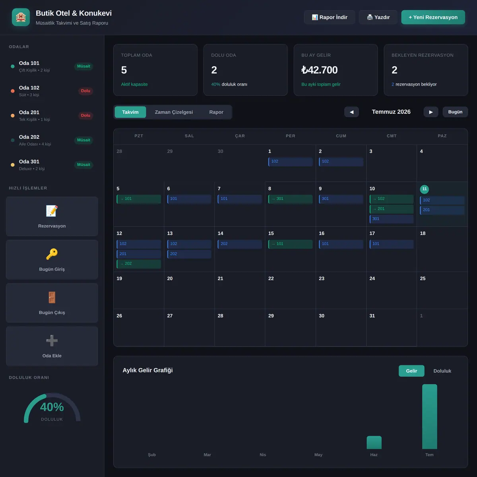The width and height of the screenshot is (477, 477).
Task: Click the Oda Ekle plus icon
Action: coord(52,341)
